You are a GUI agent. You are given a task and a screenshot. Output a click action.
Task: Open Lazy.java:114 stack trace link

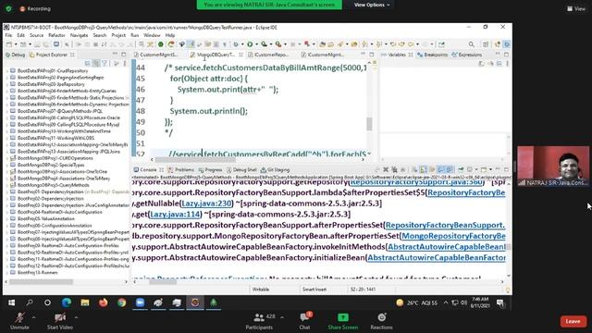click(175, 215)
